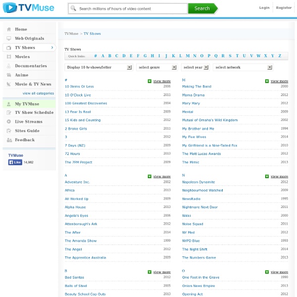This screenshot has height=297, width=297.
Task: Click the Anime sidebar icon
Action: click(9, 75)
